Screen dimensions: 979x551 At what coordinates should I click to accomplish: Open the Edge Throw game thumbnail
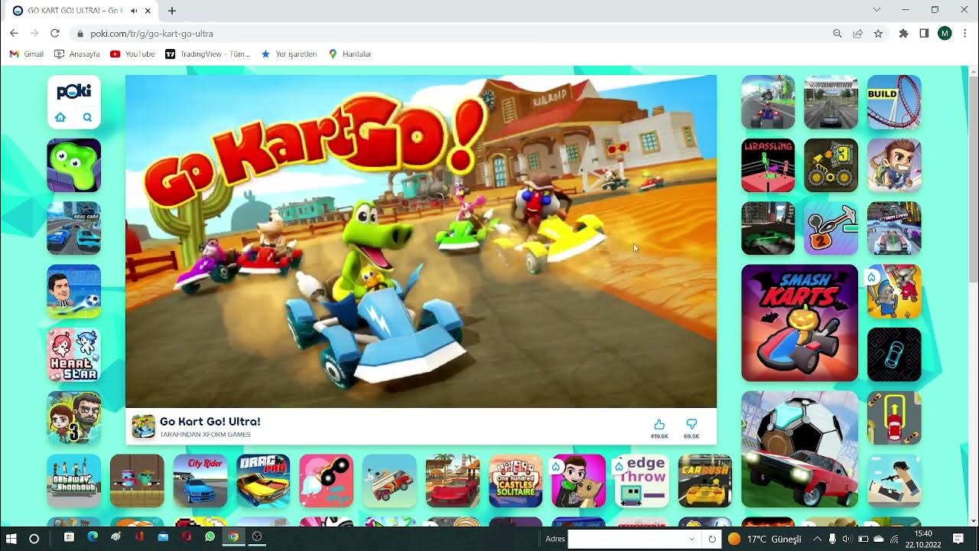[x=642, y=481]
